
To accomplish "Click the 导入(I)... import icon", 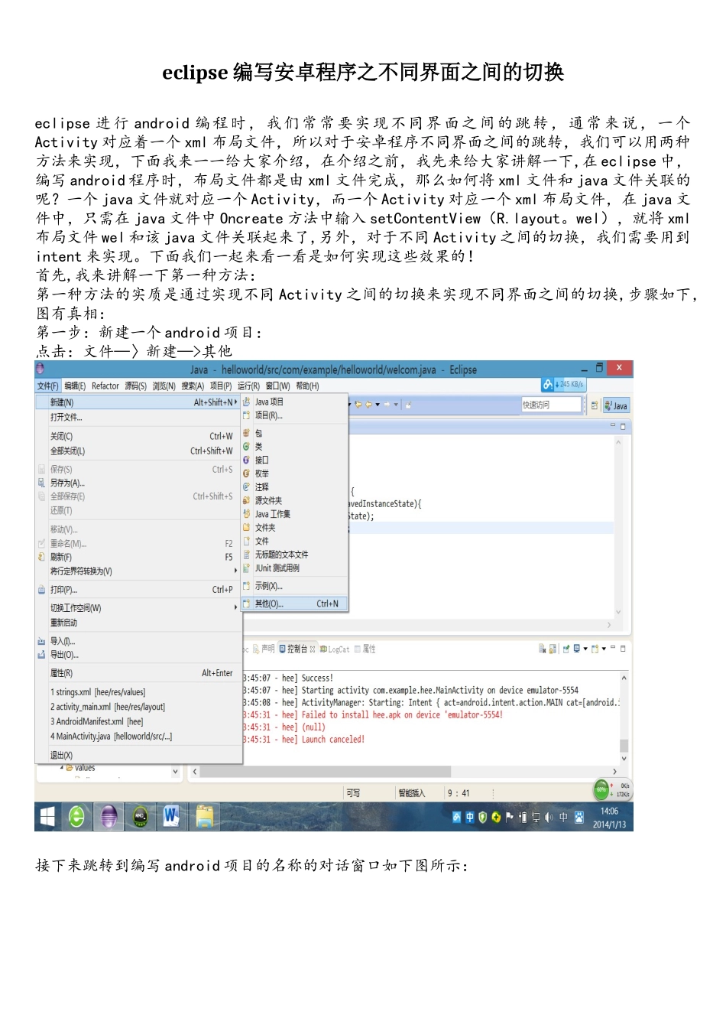I will [42, 641].
